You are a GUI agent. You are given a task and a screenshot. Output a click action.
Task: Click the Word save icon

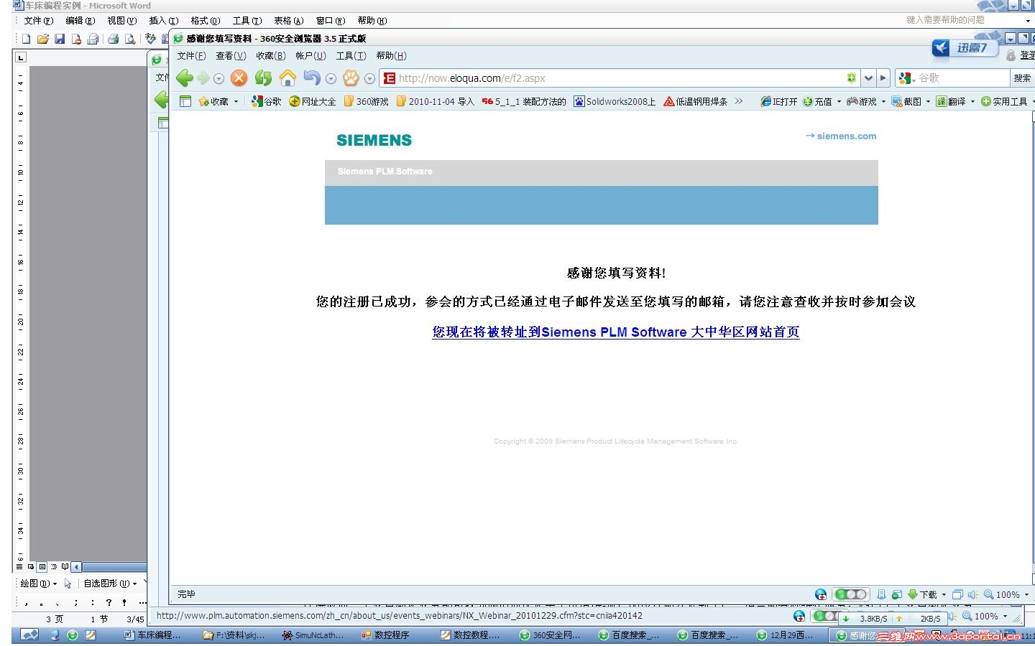60,39
